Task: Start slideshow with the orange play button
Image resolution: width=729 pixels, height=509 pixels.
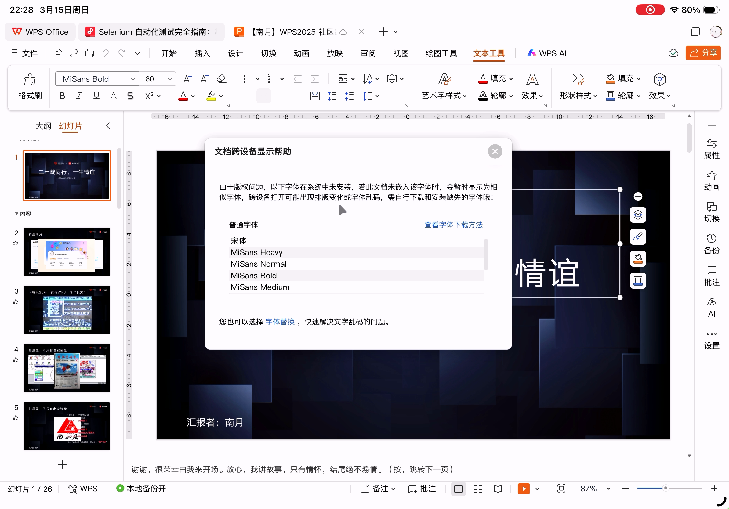Action: [524, 489]
